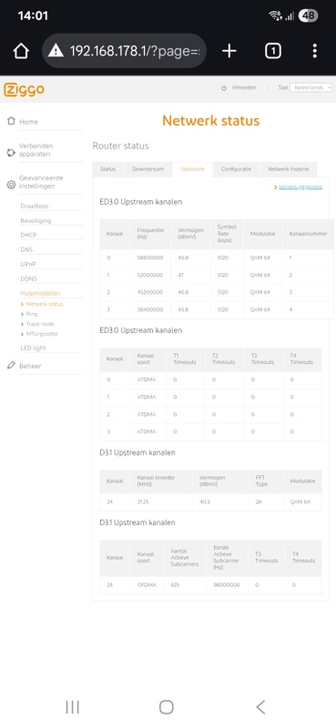Image resolution: width=336 pixels, height=728 pixels.
Task: Expand the Hulpmiddelen menu section
Action: 40,293
